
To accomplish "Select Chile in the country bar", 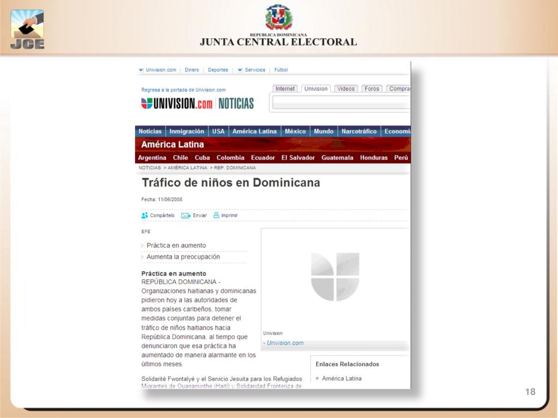I will click(180, 157).
